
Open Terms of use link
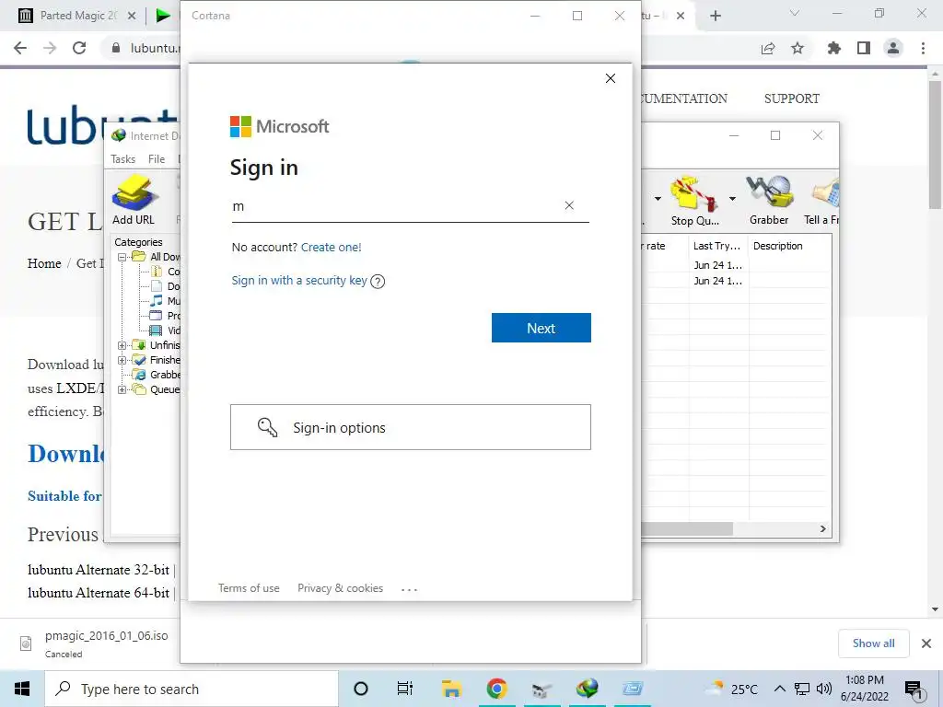249,588
